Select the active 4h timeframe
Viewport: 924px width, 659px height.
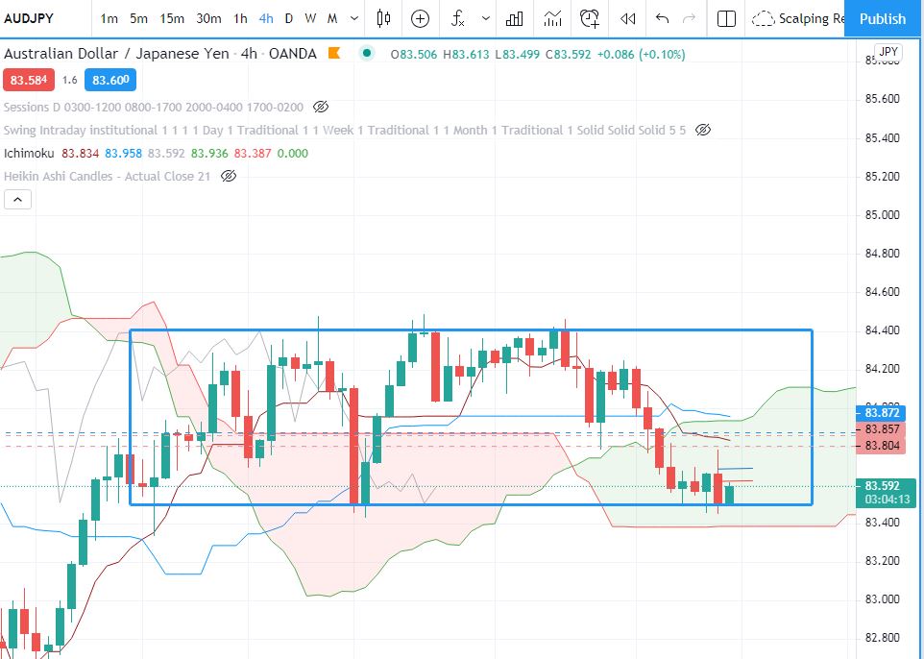click(266, 19)
